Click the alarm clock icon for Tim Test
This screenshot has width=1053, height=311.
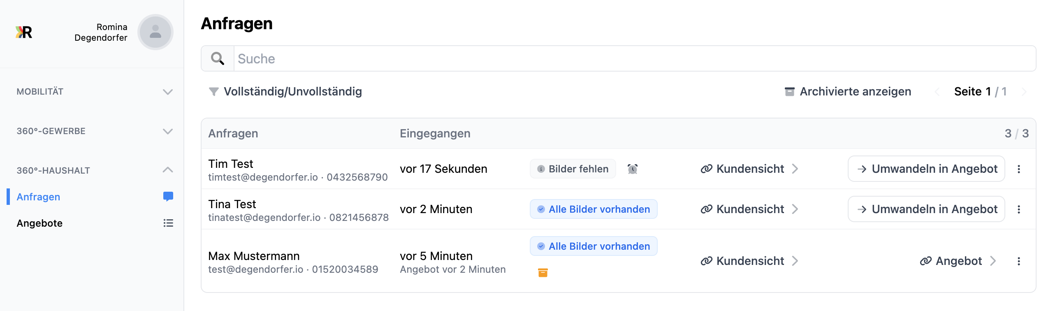633,169
